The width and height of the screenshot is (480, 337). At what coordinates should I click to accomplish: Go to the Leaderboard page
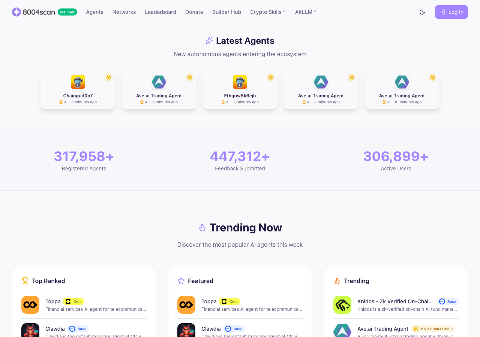(160, 12)
